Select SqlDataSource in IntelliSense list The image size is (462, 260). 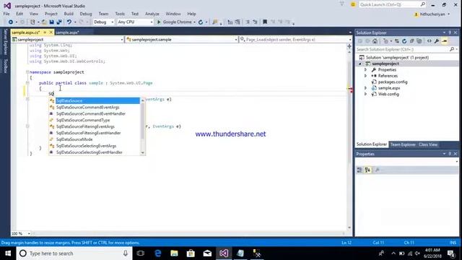pyautogui.click(x=95, y=101)
